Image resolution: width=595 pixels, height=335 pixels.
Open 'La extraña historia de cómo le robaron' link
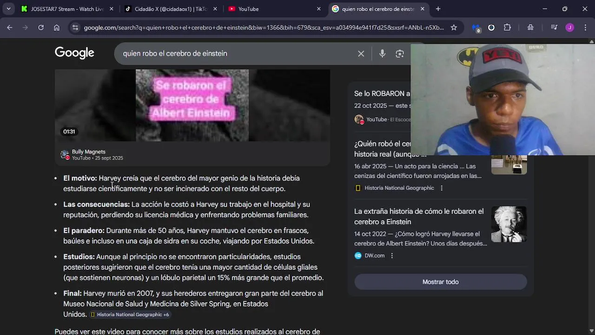[x=419, y=216]
